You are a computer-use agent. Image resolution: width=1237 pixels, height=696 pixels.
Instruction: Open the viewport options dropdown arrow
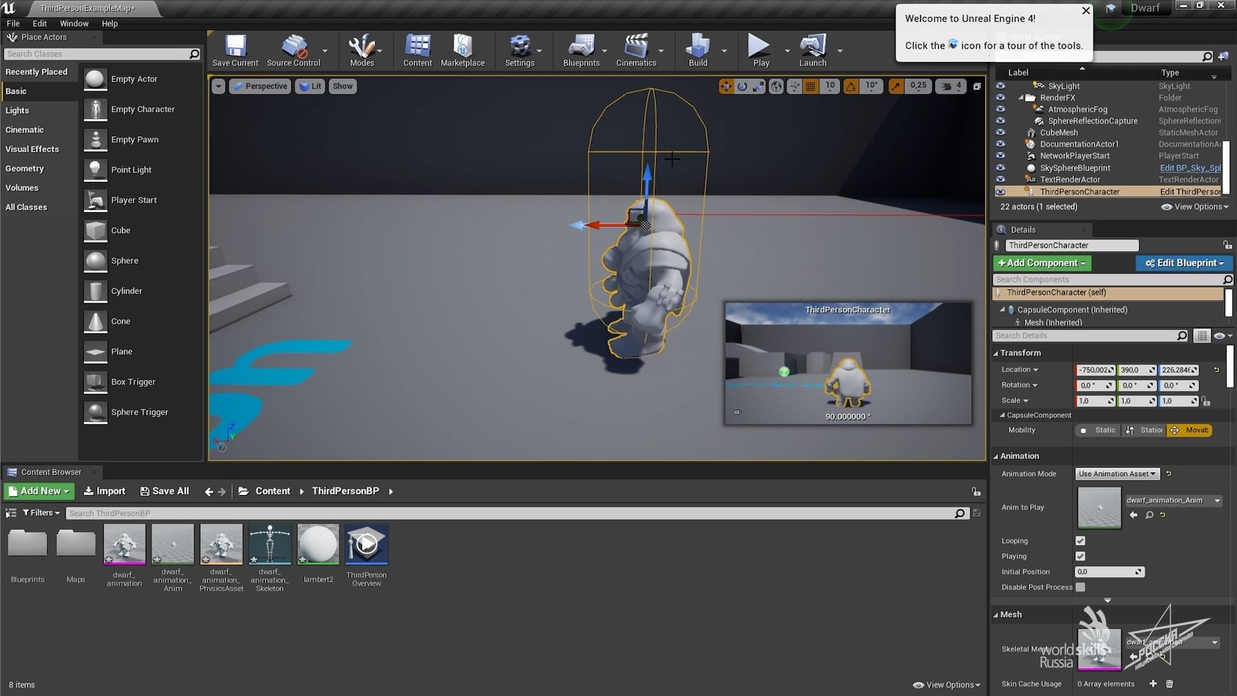(x=219, y=86)
